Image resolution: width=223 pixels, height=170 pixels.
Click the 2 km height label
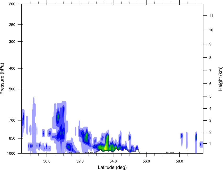pyautogui.click(x=210, y=132)
